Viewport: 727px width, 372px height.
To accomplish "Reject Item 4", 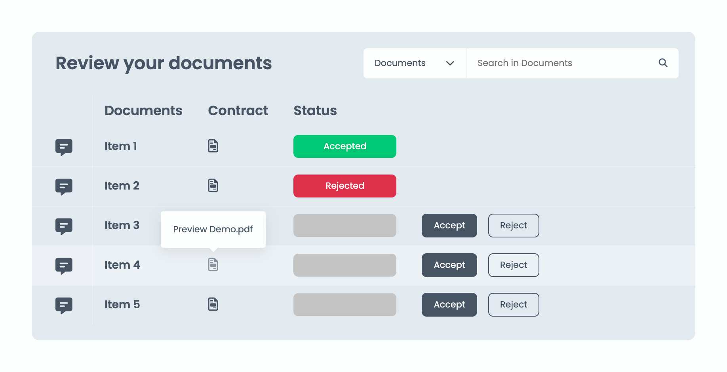I will [513, 265].
